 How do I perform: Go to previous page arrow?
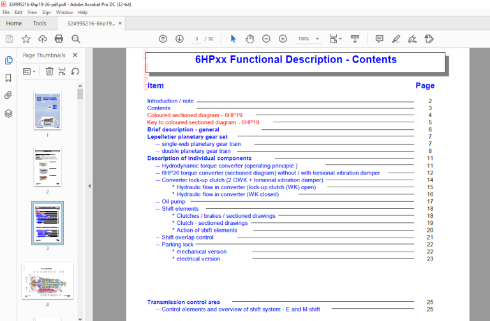point(163,39)
